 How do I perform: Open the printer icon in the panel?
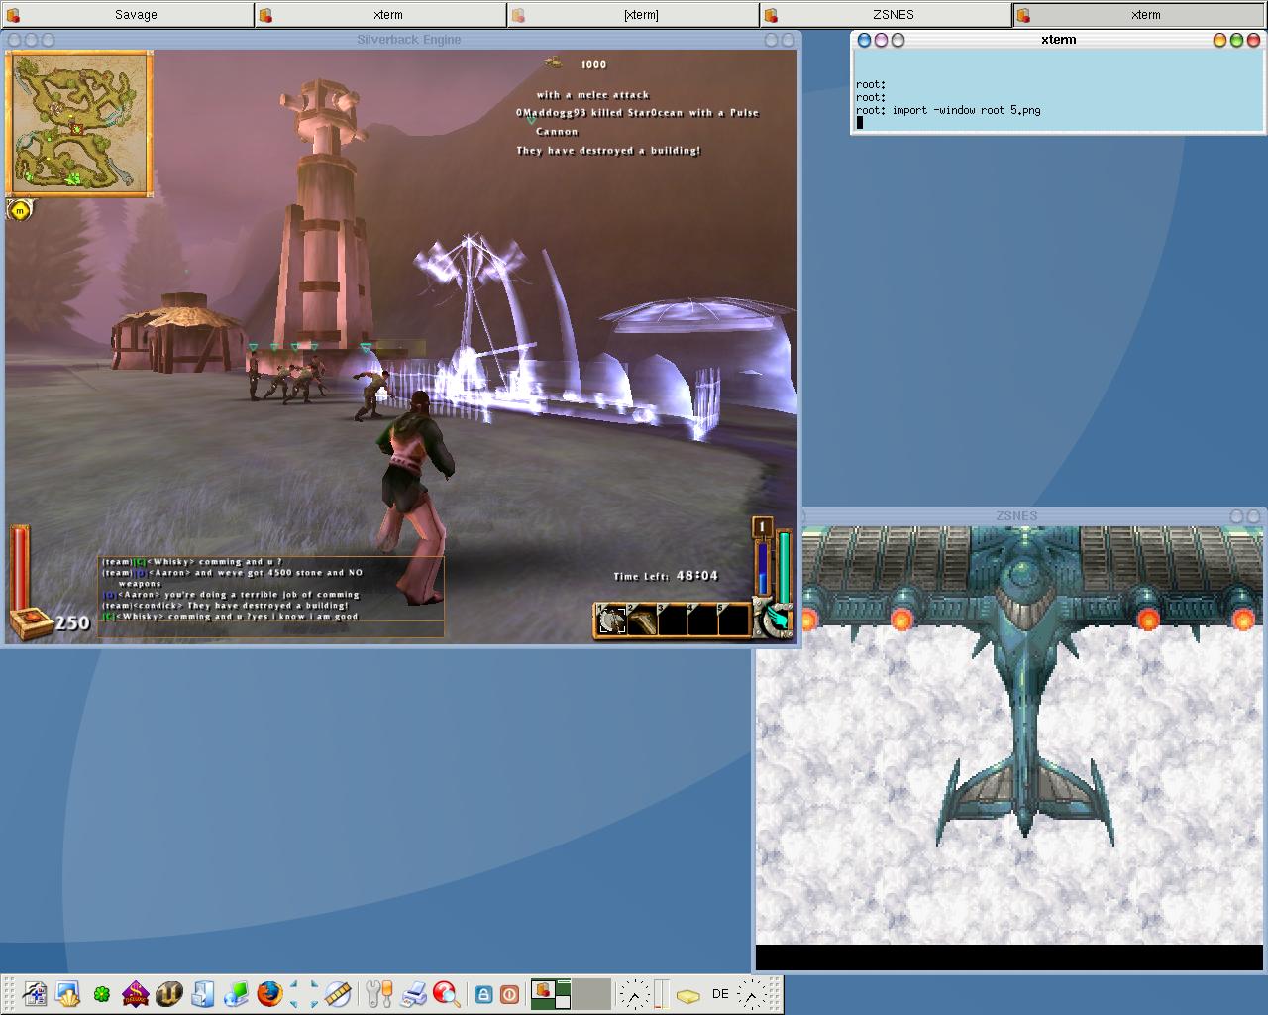click(x=413, y=994)
